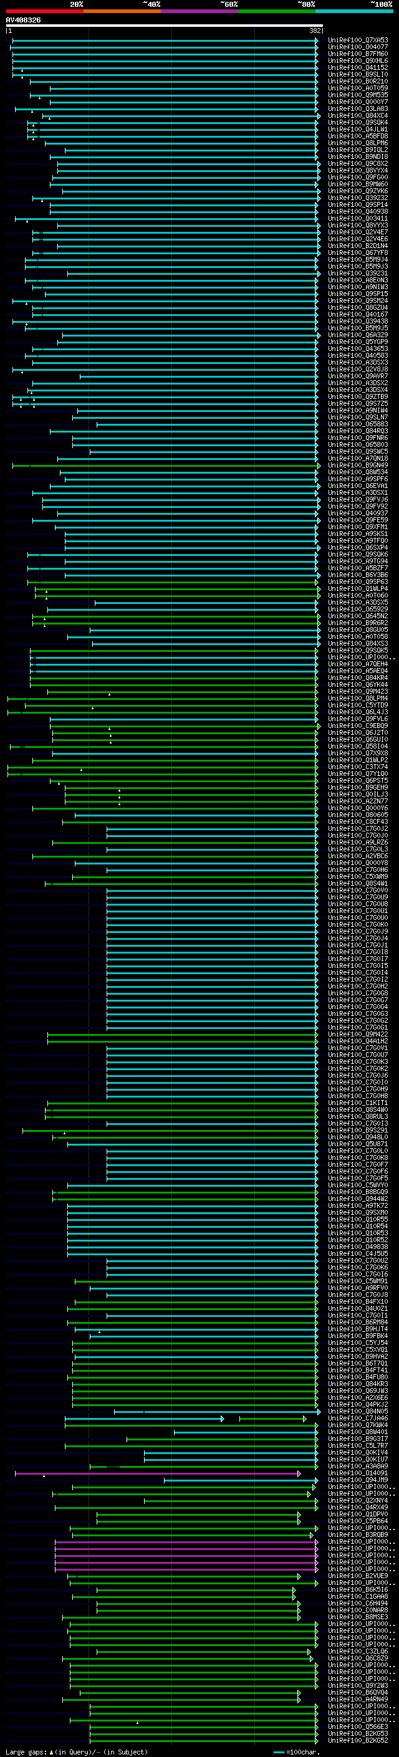Viewport: 399px width, 1757px height.
Task: Select the UniRef100_C7J4A6 label
Action: tap(358, 1418)
